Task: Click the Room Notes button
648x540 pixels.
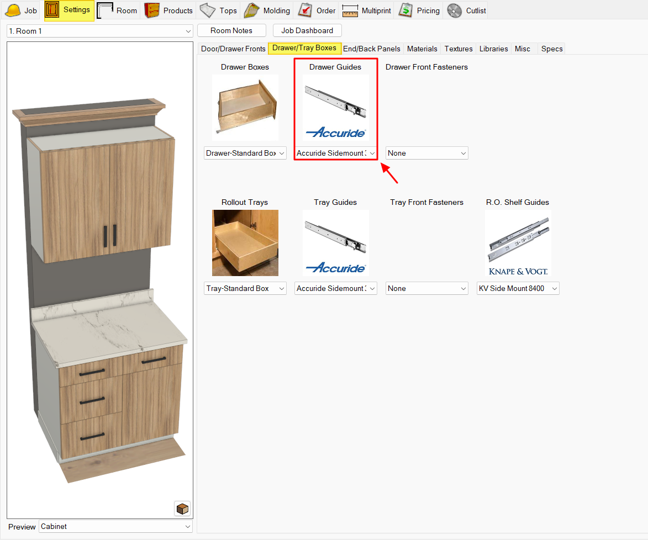Action: 231,30
